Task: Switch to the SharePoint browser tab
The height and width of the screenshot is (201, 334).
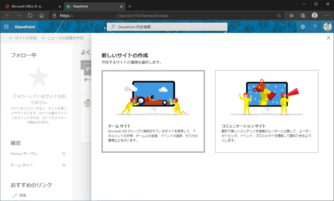Action: click(95, 6)
